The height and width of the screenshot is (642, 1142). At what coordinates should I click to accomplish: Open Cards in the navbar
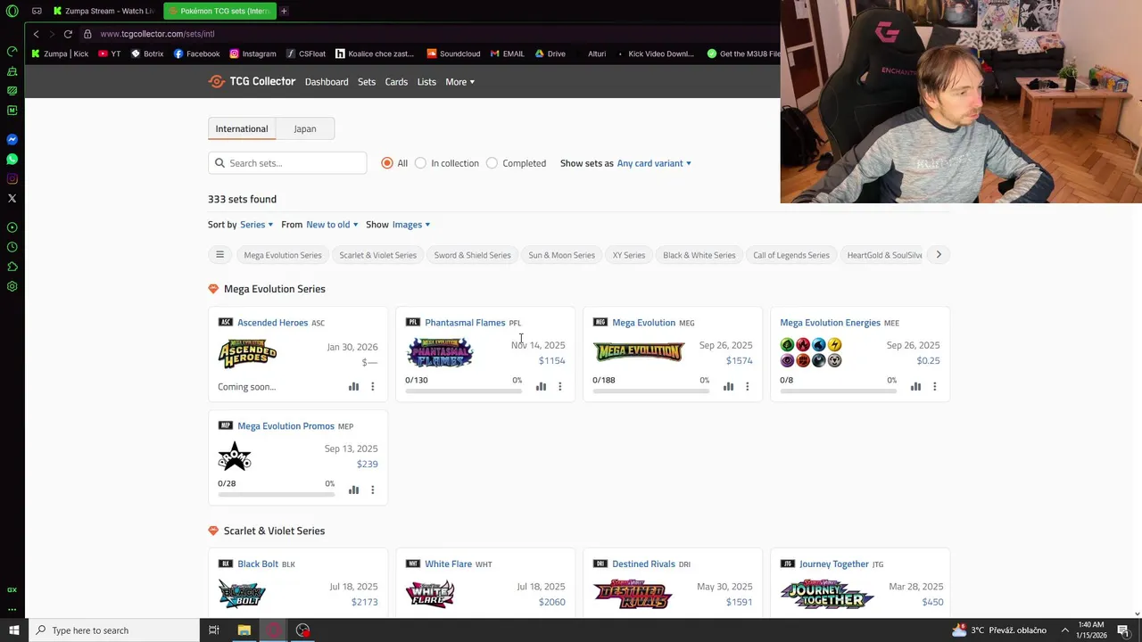396,82
